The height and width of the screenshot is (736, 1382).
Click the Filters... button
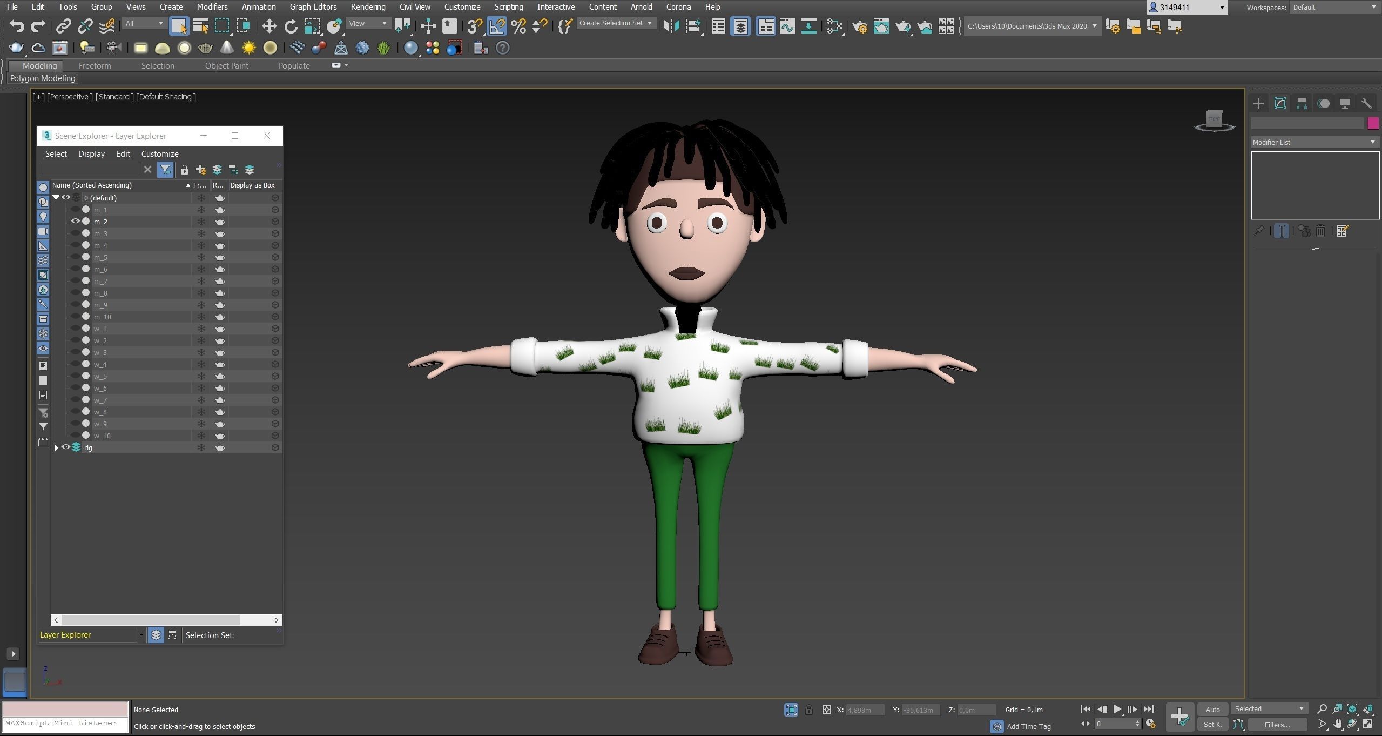click(x=1277, y=725)
